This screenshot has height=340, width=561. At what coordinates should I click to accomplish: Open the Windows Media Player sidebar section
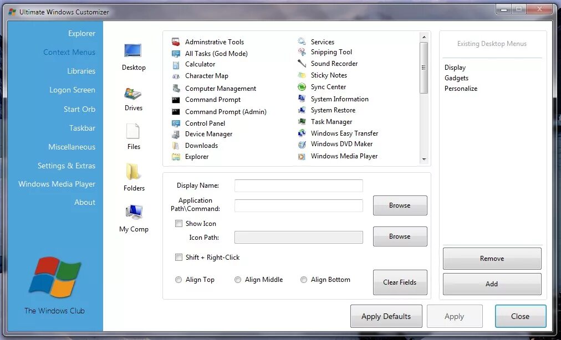coord(57,184)
